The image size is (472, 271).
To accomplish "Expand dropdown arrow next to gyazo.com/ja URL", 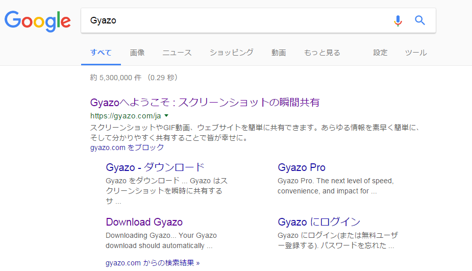I will (x=166, y=116).
